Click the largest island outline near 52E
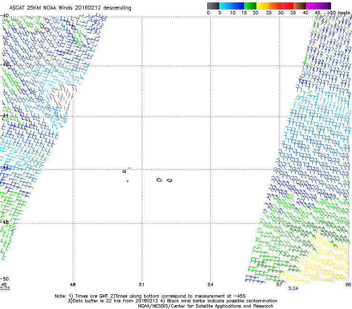The height and width of the screenshot is (309, 352). point(159,180)
